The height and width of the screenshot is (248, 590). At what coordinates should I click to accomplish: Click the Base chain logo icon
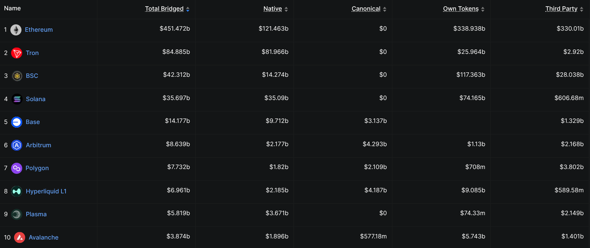17,122
